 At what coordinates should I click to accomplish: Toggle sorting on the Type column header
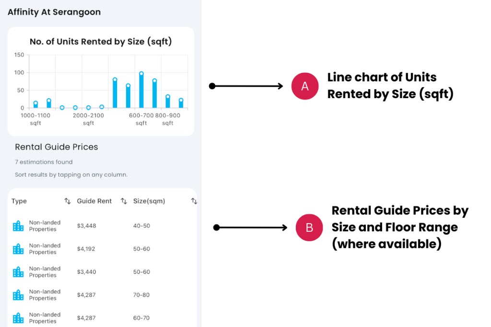click(19, 201)
